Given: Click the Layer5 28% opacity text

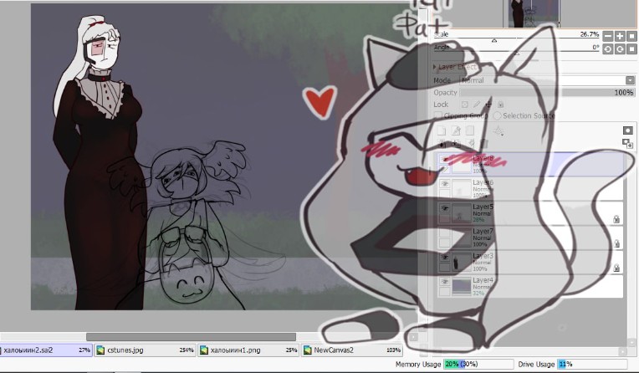Looking at the screenshot, I should (478, 220).
